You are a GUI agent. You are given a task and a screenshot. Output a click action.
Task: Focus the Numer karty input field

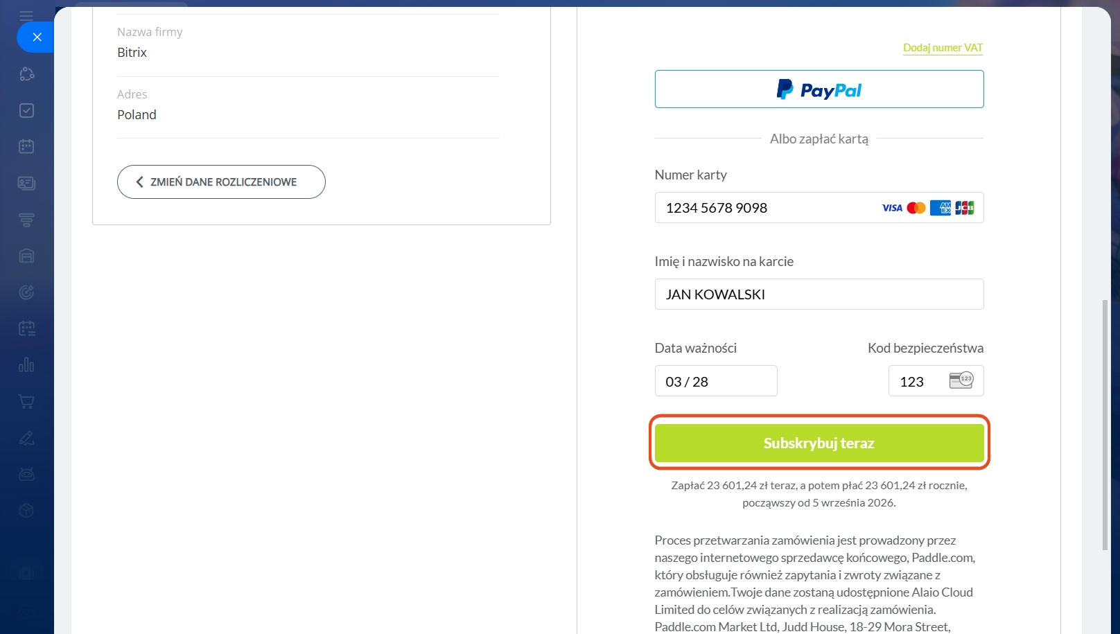[x=819, y=208]
